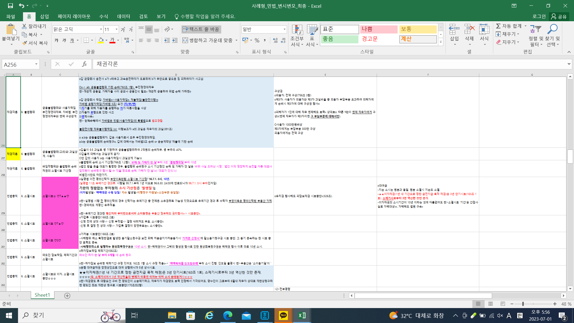Open the font name dropdown (맑은 고딕)

101,29
